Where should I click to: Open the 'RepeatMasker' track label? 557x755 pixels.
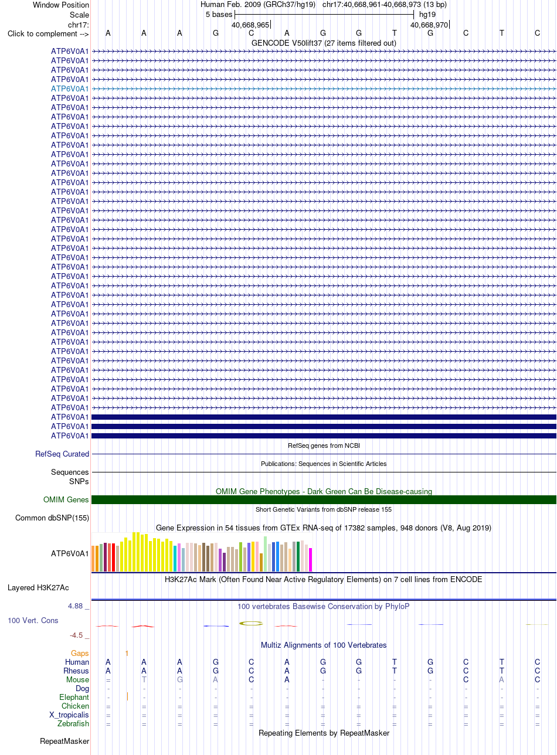[x=64, y=742]
